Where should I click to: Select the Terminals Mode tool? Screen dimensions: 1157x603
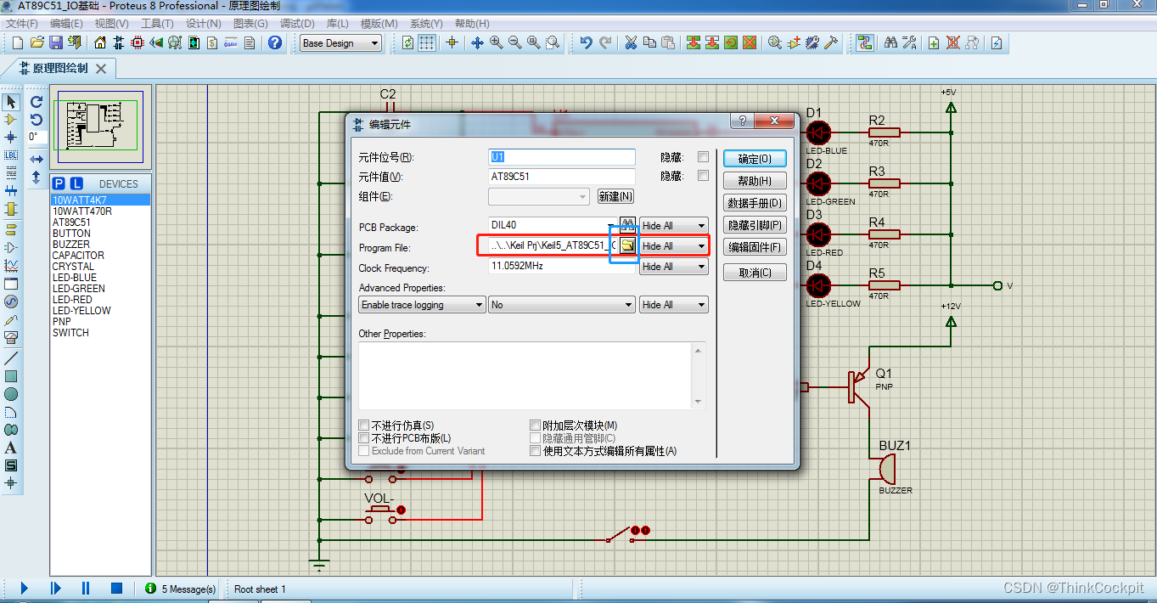(11, 229)
